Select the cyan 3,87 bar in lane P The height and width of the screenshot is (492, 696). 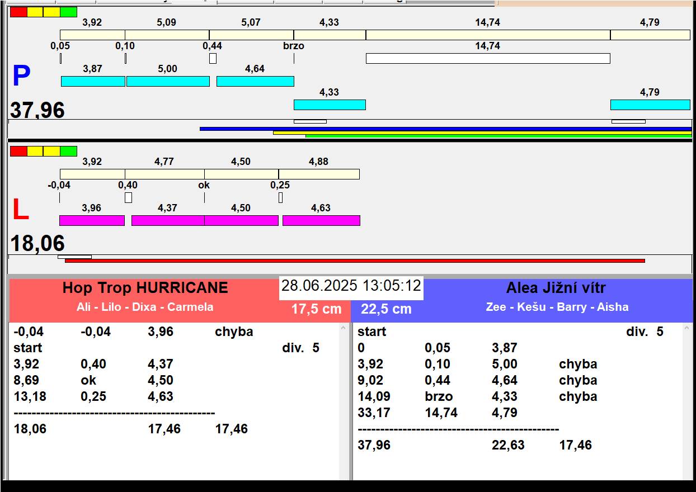(x=93, y=81)
